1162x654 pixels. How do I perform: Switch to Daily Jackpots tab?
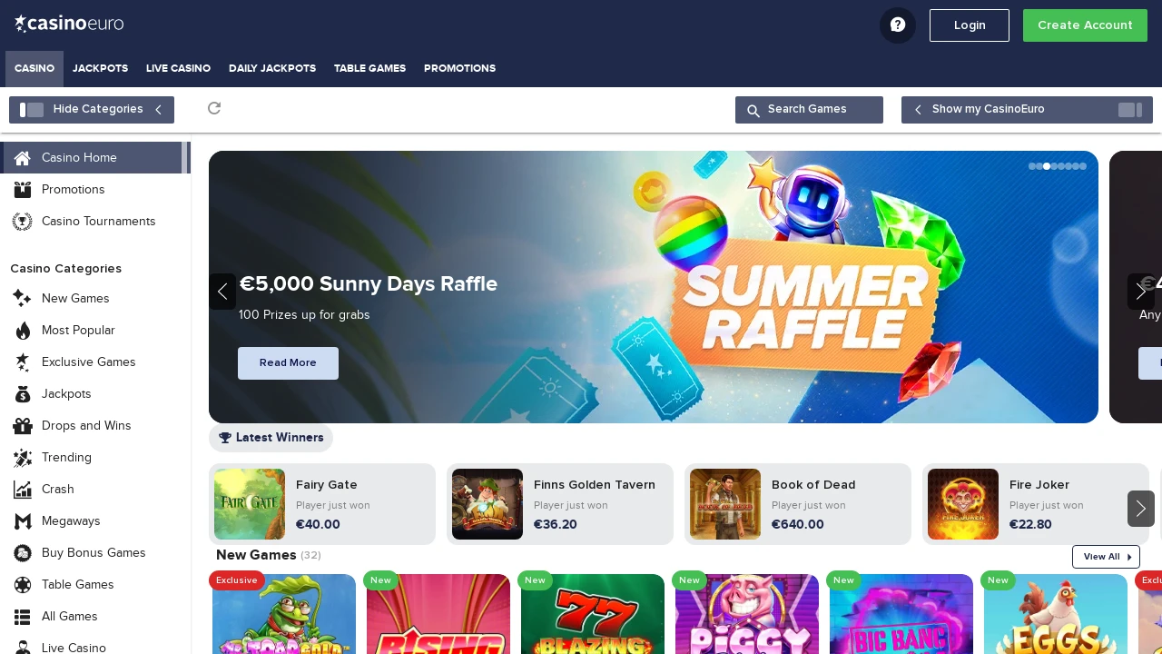point(272,69)
